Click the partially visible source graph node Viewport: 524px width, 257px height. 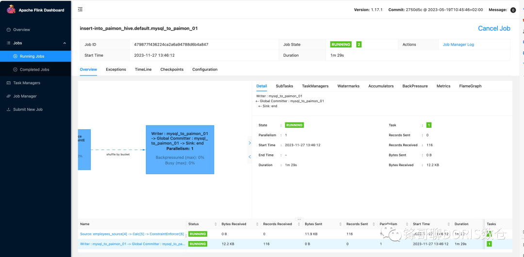84,150
